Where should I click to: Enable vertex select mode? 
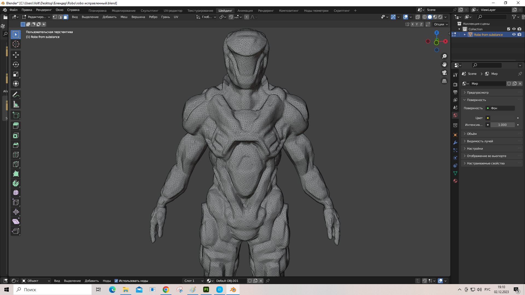tap(55, 17)
